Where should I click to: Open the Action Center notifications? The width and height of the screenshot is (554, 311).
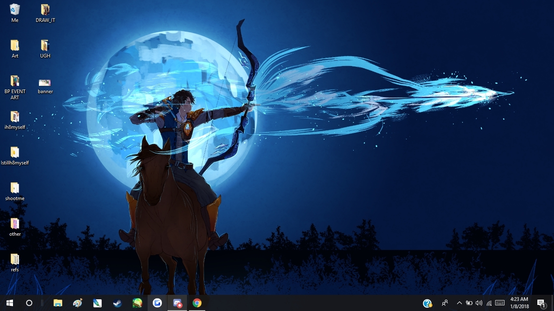coord(541,303)
